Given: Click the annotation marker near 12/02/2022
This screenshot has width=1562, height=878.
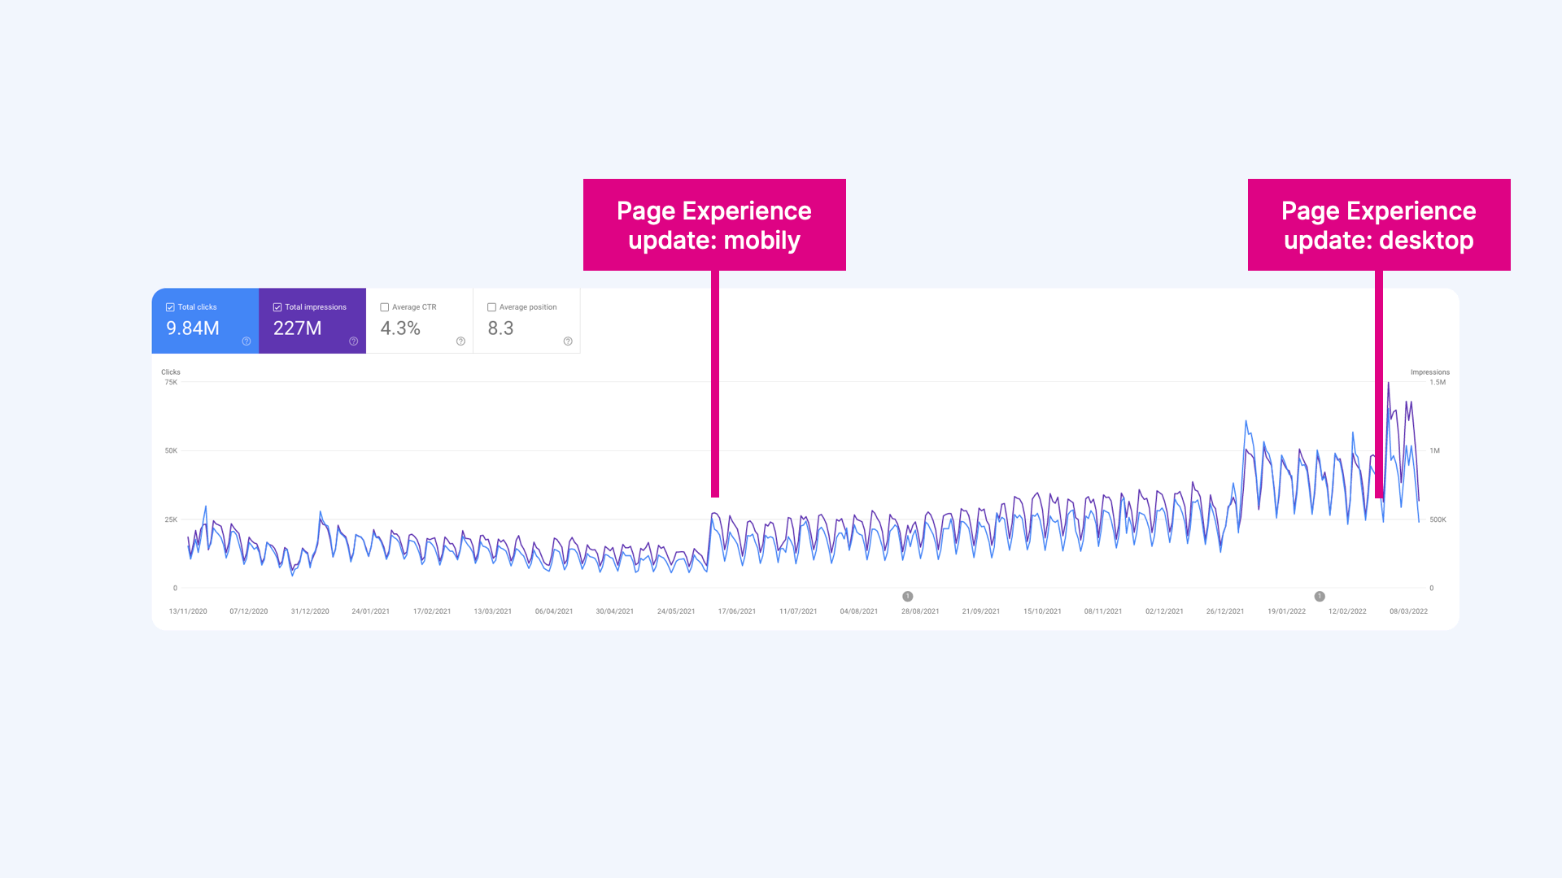Looking at the screenshot, I should 1320,596.
